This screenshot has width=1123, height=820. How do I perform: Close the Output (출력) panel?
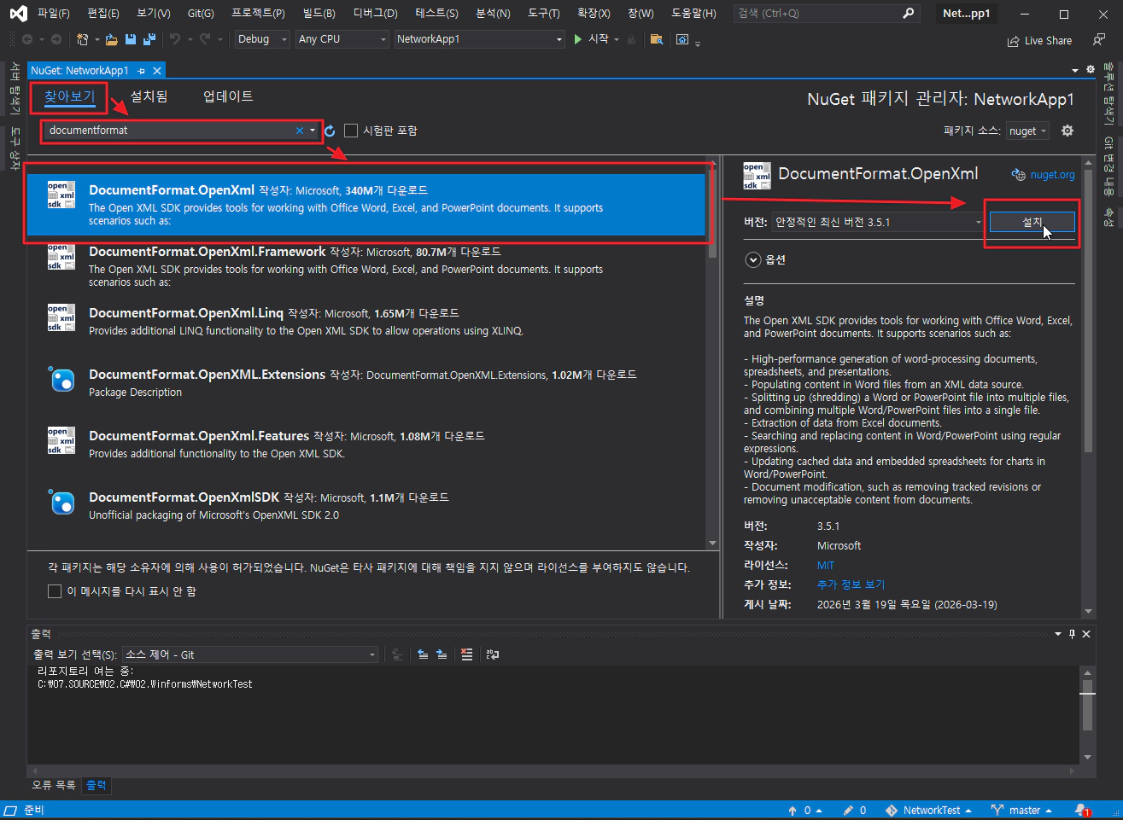coord(1086,634)
